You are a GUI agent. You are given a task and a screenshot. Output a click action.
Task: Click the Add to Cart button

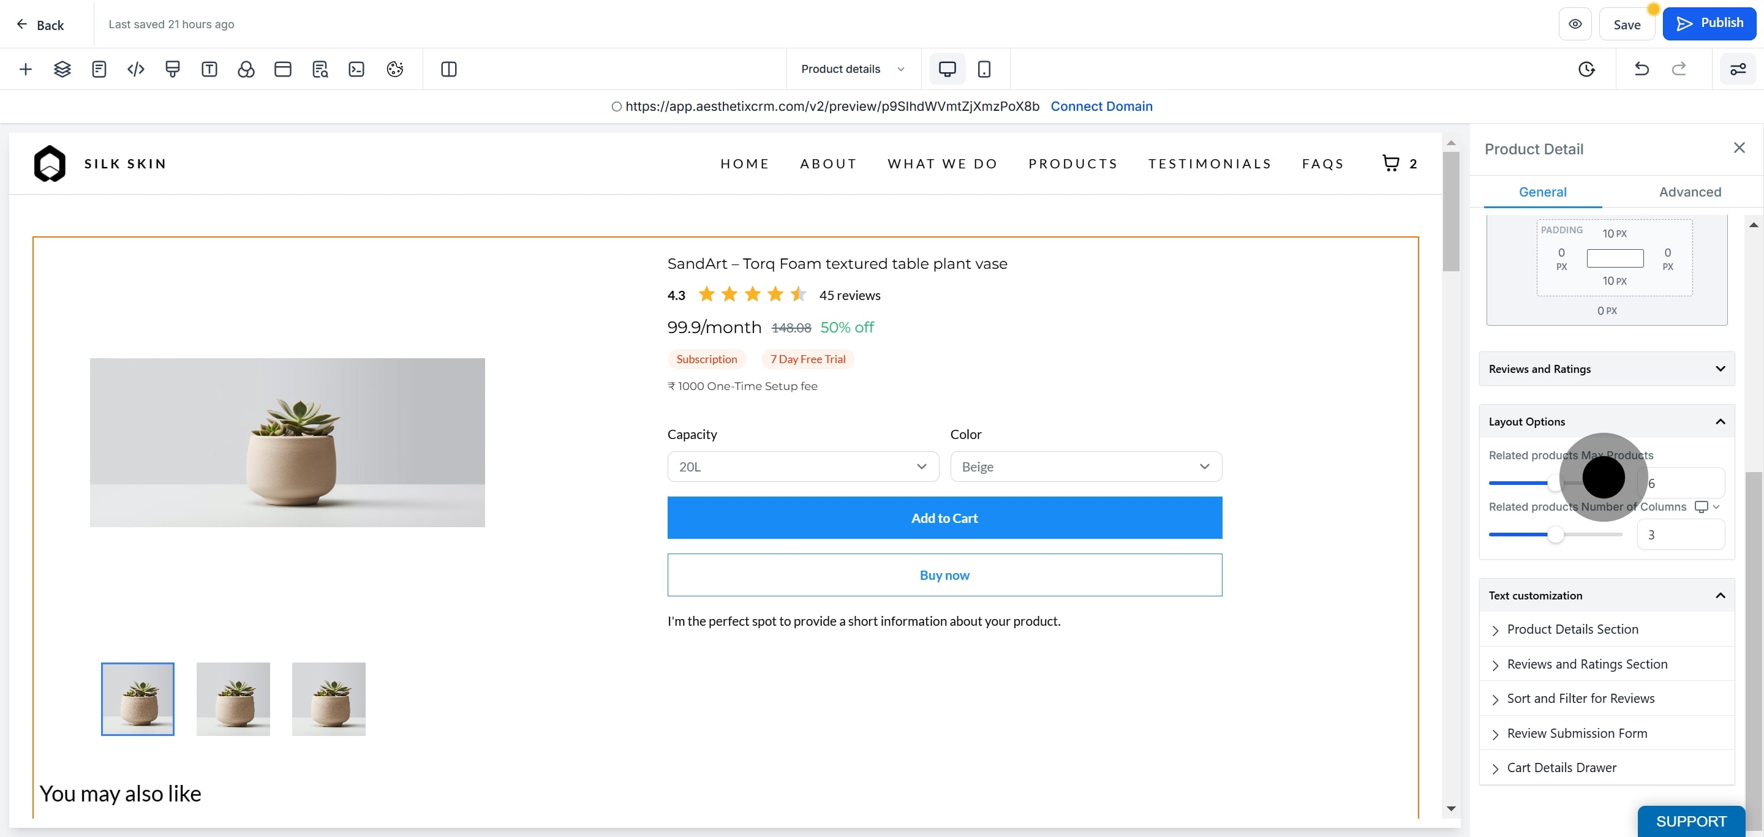point(944,518)
